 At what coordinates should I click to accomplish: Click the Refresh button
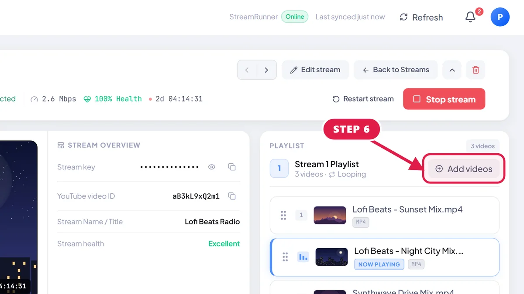[x=421, y=17]
